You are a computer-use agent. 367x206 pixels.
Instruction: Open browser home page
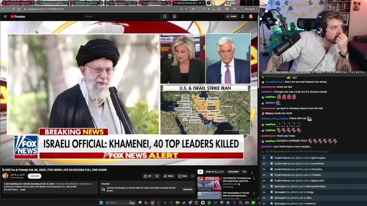pyautogui.click(x=19, y=9)
